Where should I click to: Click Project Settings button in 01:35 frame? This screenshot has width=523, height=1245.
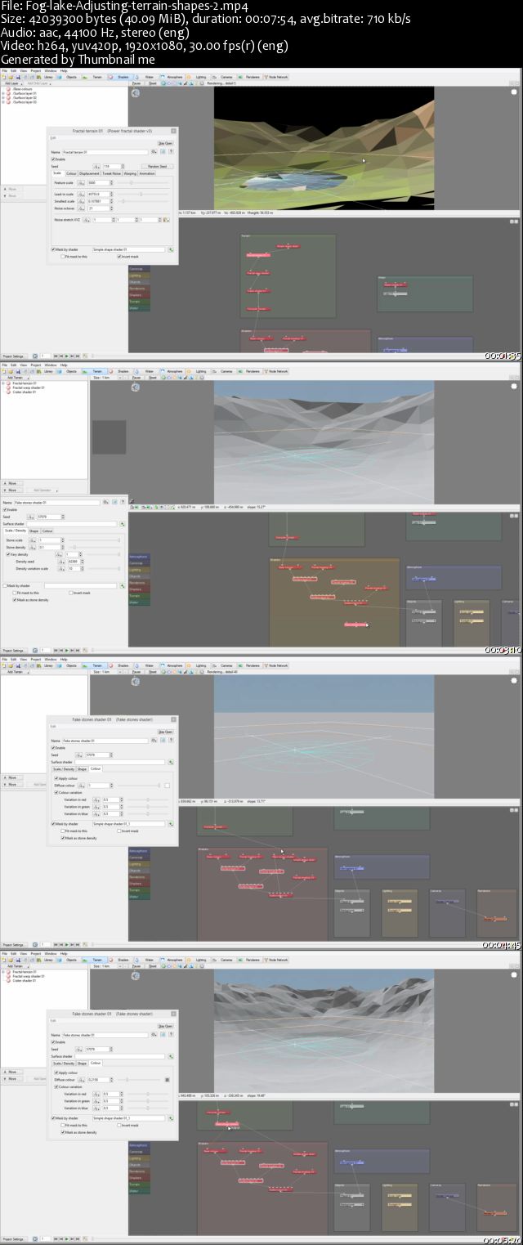pyautogui.click(x=13, y=356)
